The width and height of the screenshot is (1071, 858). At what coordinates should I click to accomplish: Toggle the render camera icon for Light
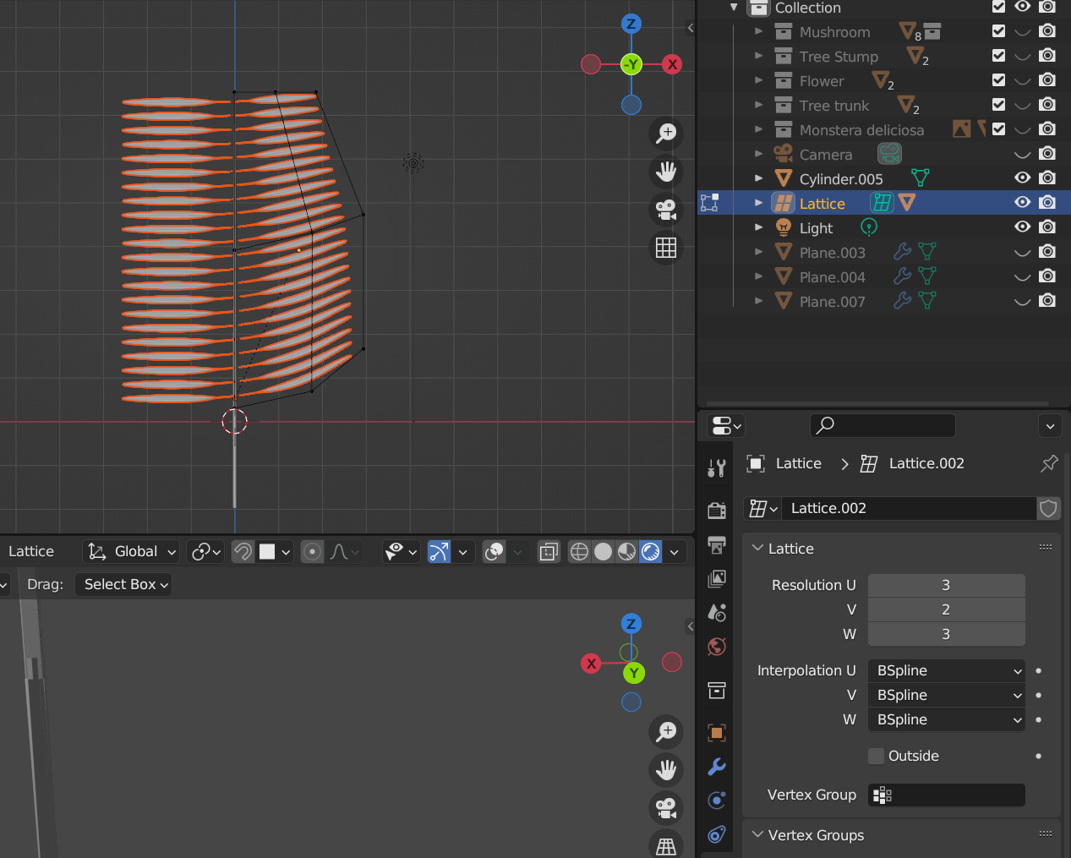(x=1047, y=227)
